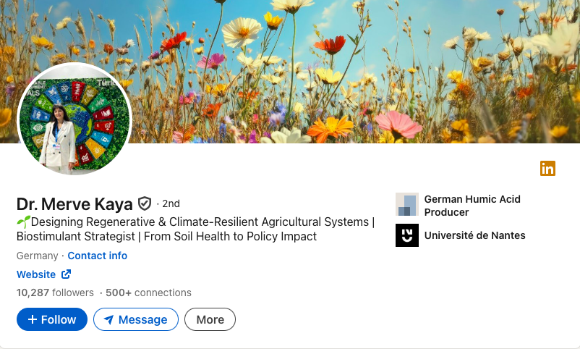Open Contact info link
580x349 pixels.
click(x=98, y=256)
